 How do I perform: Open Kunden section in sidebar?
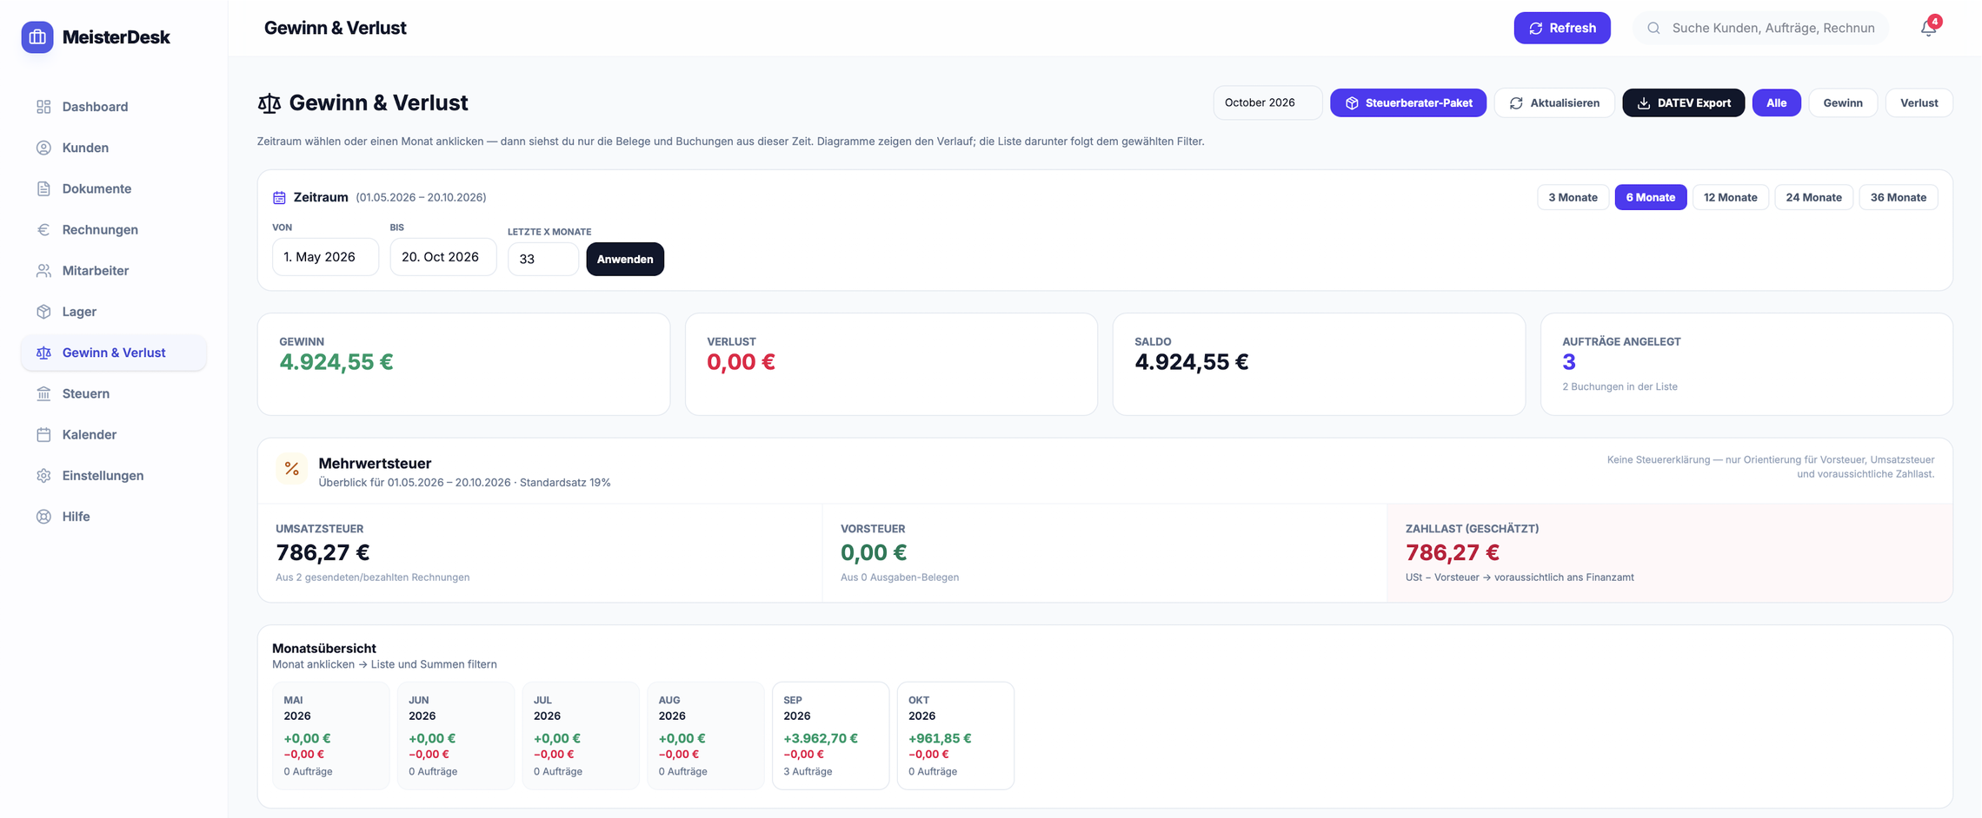(x=114, y=148)
